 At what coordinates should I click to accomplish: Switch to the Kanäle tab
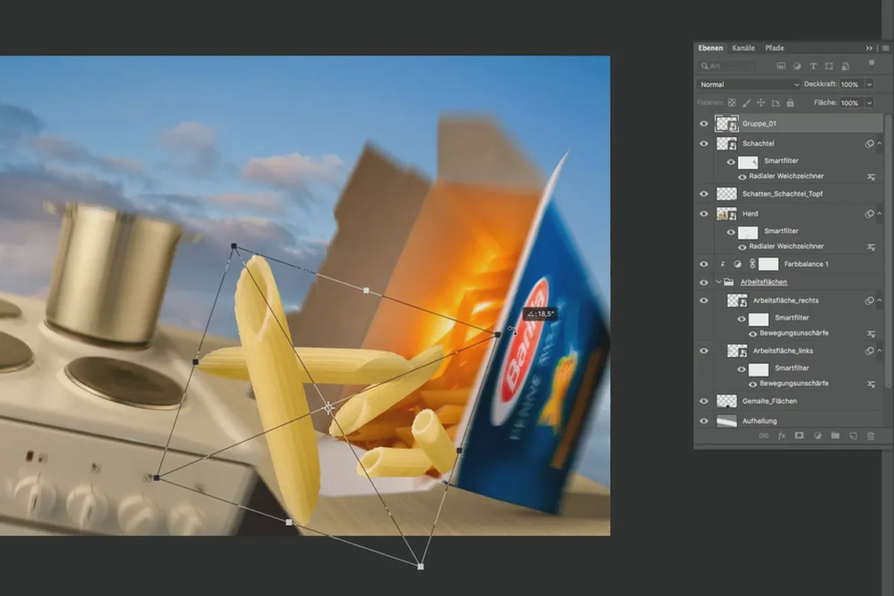[744, 48]
